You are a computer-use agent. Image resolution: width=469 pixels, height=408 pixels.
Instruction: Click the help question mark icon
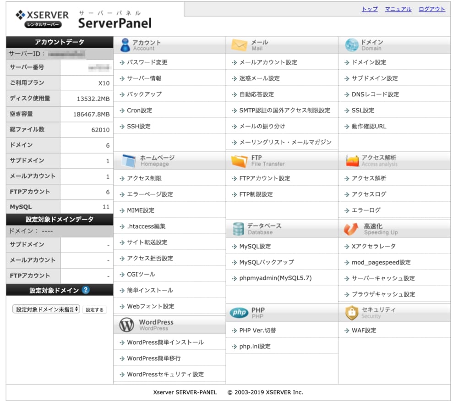coord(86,290)
